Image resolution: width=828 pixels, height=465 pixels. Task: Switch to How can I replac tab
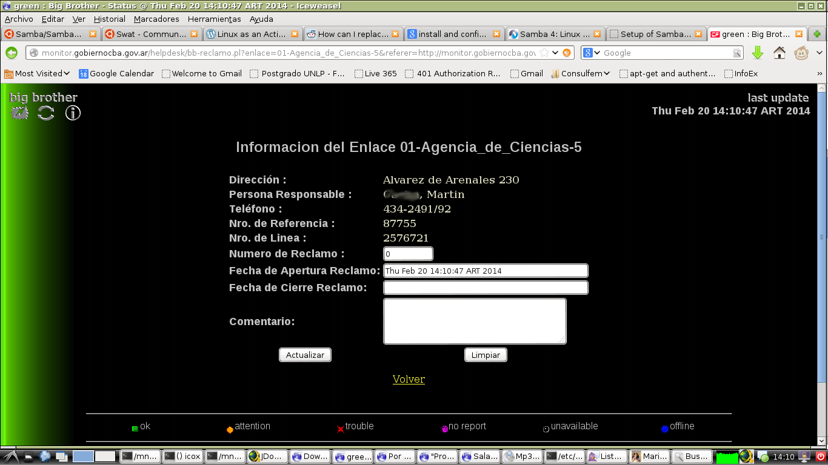click(353, 34)
